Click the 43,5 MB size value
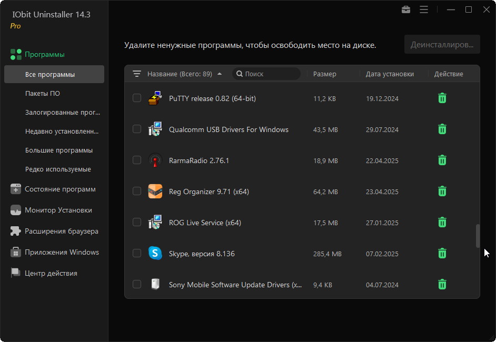Image resolution: width=496 pixels, height=342 pixels. point(325,129)
